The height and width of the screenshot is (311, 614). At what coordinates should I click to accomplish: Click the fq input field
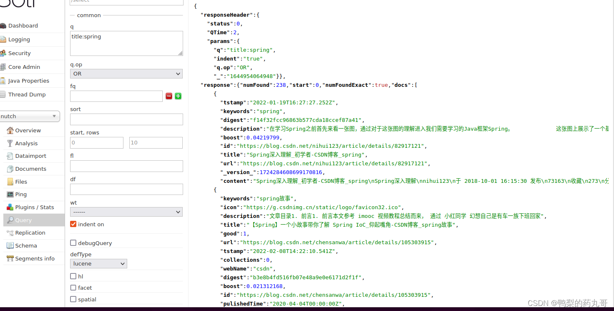pyautogui.click(x=116, y=96)
